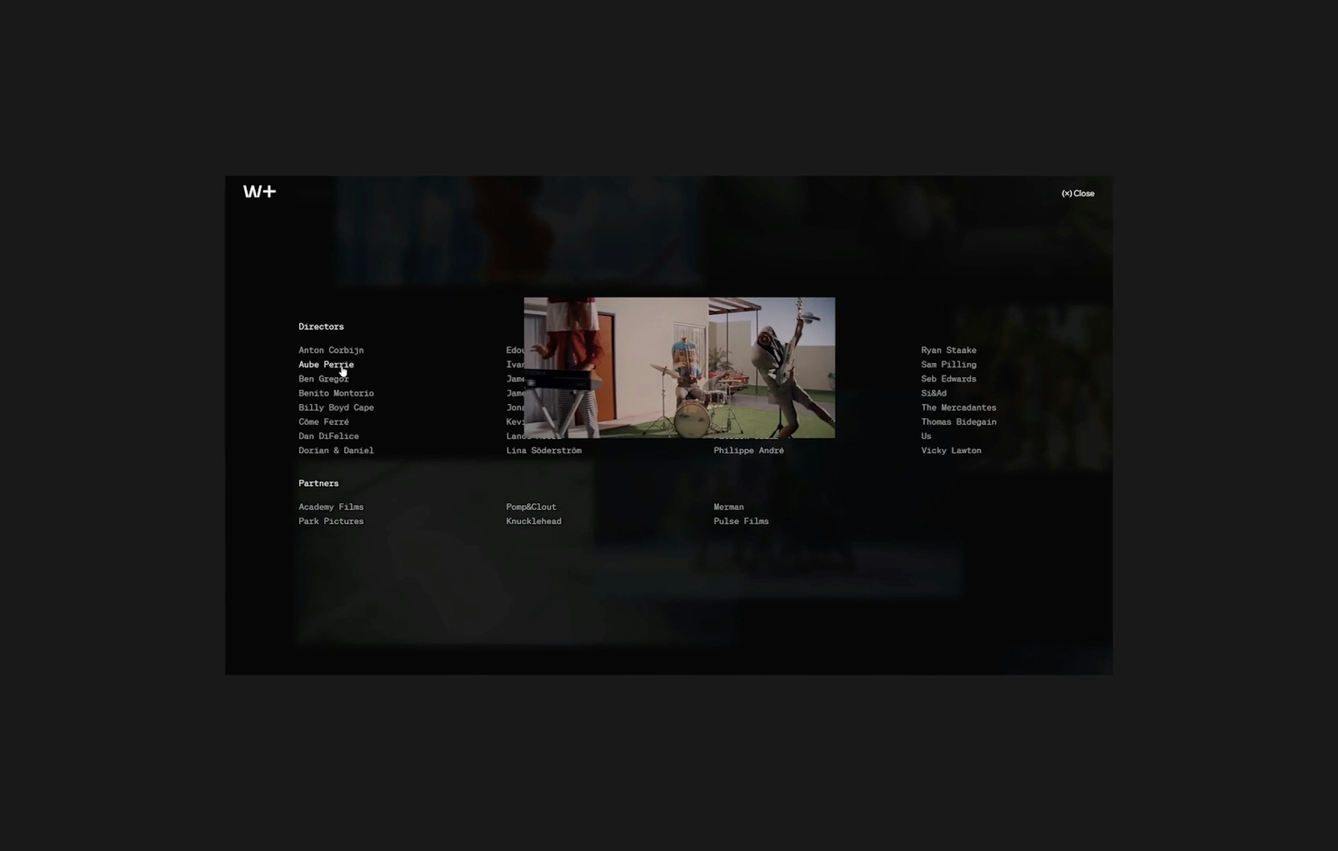Screen dimensions: 1338x851
Task: Choose the Si&Ad directors link
Action: click(934, 393)
